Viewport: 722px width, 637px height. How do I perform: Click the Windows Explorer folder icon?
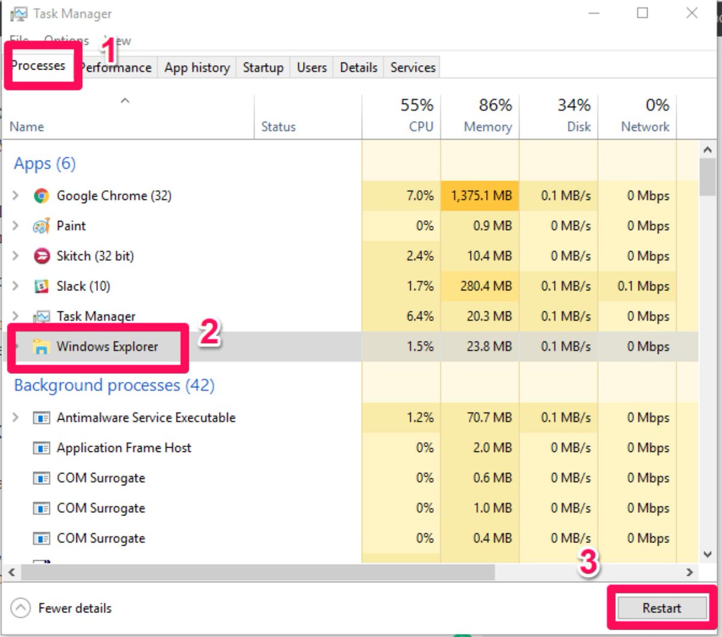(41, 347)
